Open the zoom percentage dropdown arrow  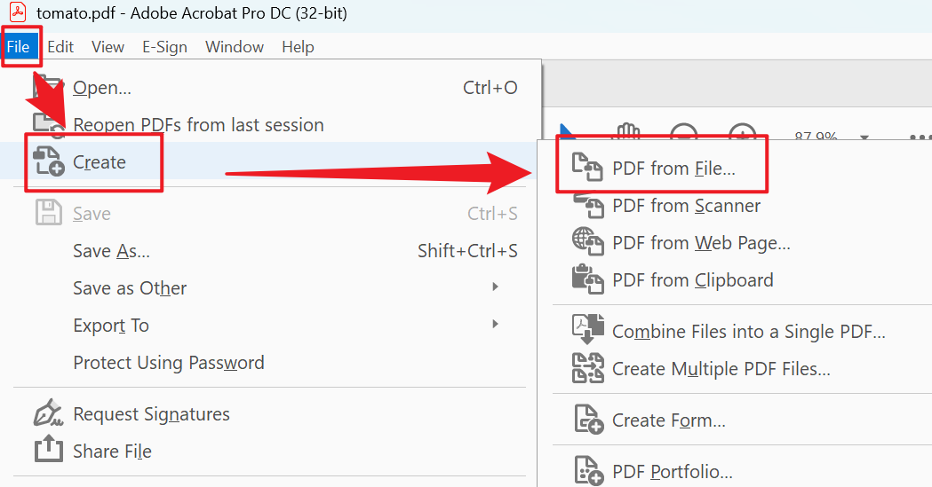(x=864, y=137)
